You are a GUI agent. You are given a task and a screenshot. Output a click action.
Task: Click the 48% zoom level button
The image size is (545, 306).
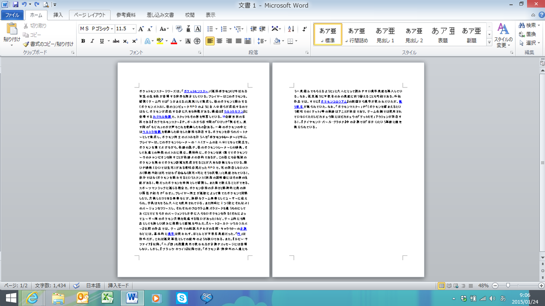[483, 286]
